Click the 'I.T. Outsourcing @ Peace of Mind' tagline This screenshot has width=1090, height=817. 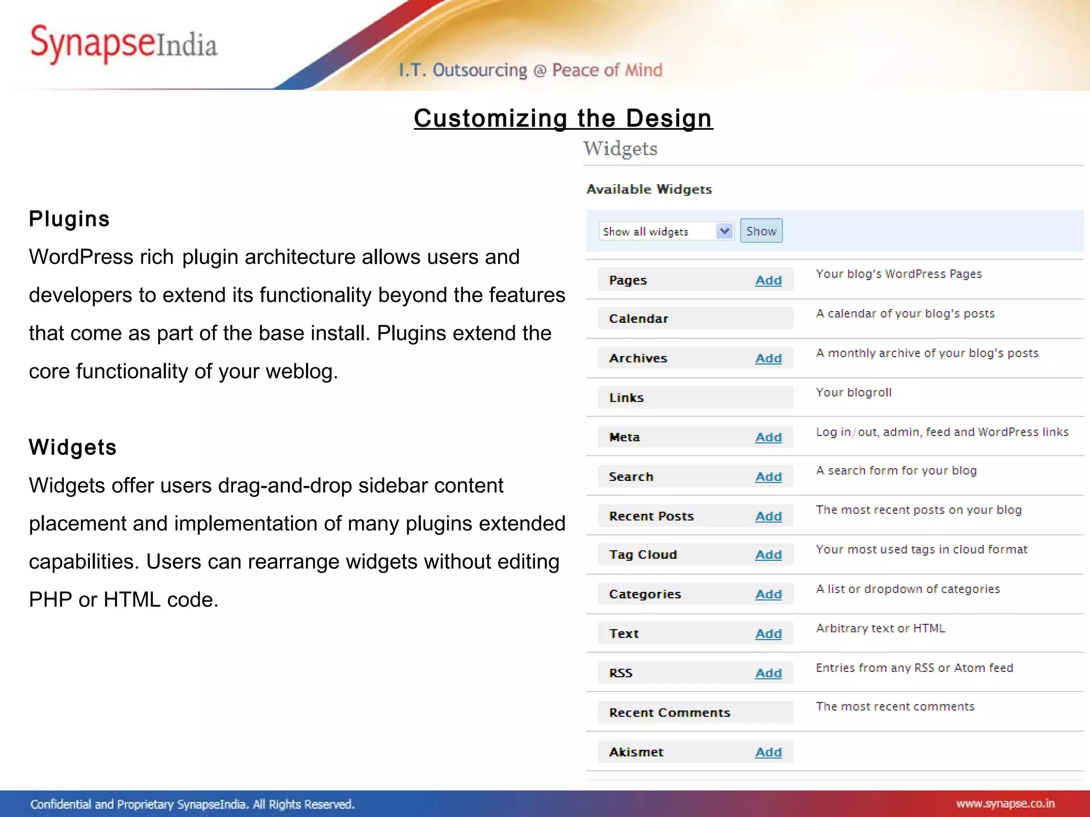coord(531,70)
